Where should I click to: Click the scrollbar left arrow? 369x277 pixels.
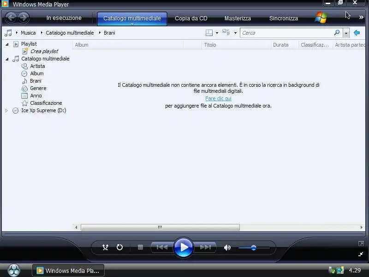click(x=76, y=227)
